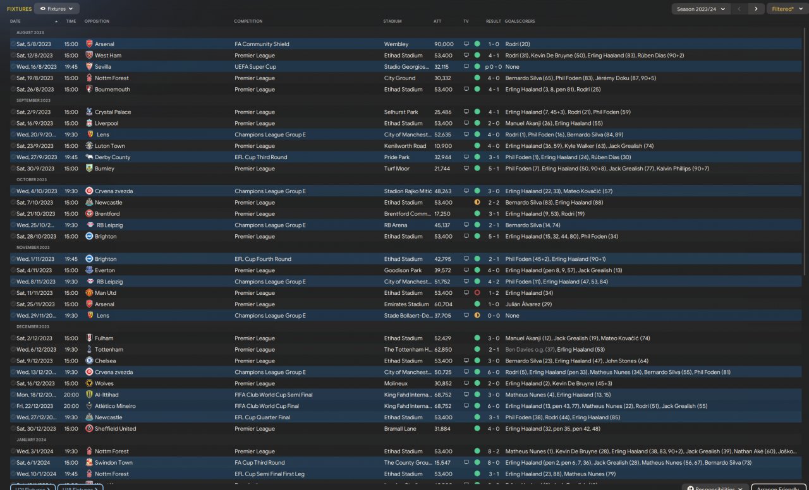The width and height of the screenshot is (809, 490).
Task: Click the Kenilworth Road stadium name
Action: pyautogui.click(x=404, y=146)
